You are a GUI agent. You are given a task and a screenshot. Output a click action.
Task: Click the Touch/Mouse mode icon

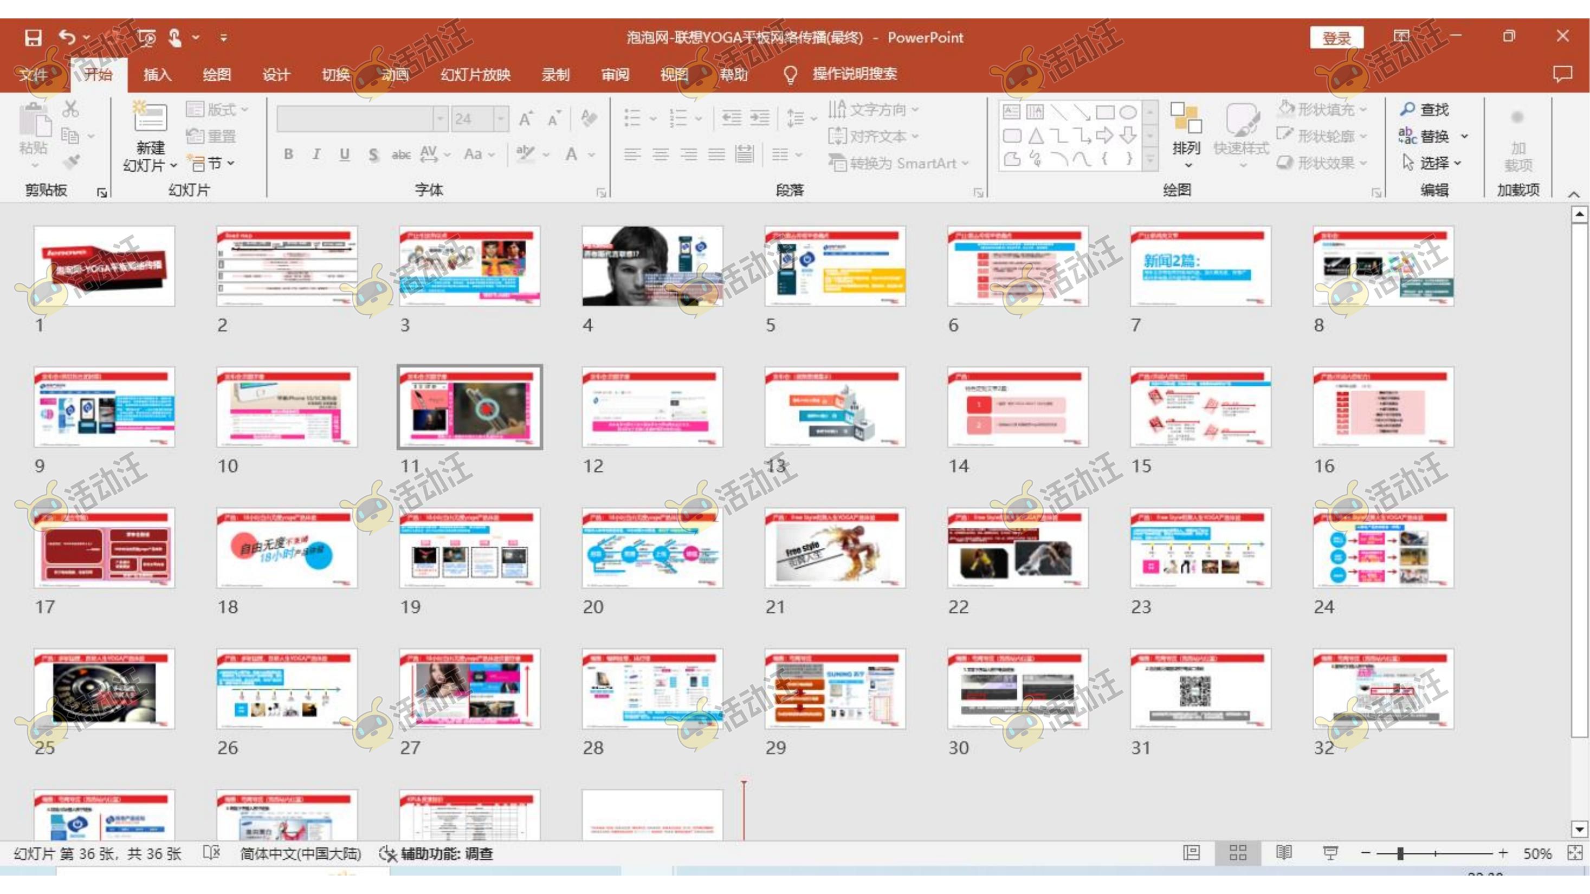click(175, 37)
